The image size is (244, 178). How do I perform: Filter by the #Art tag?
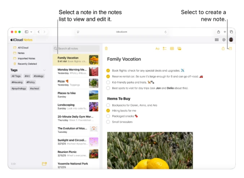coord(27,76)
